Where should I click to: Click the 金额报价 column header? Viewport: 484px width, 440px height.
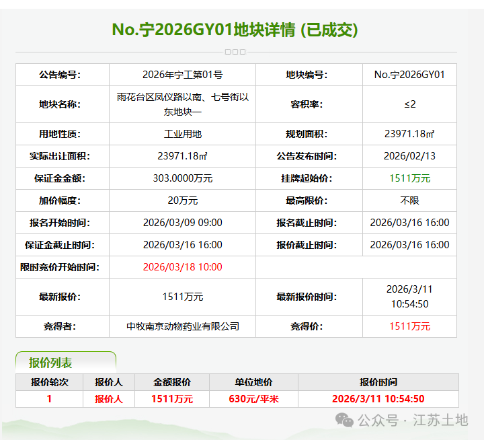172,382
